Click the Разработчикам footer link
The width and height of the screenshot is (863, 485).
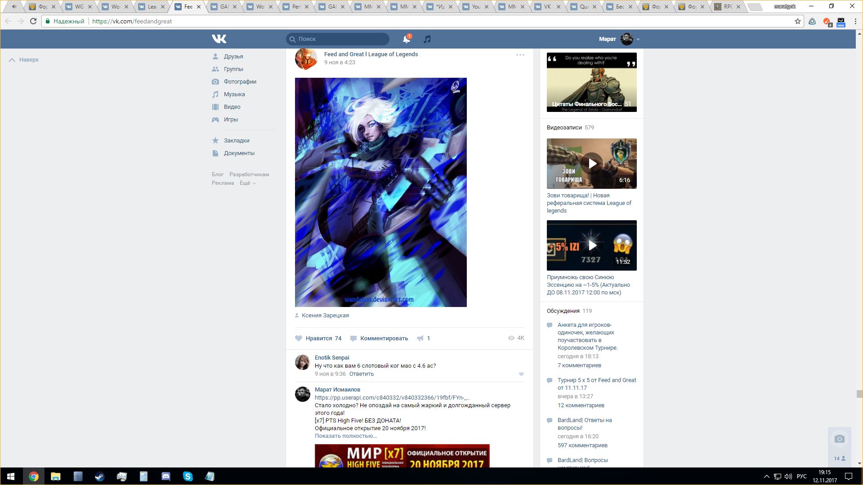click(249, 174)
